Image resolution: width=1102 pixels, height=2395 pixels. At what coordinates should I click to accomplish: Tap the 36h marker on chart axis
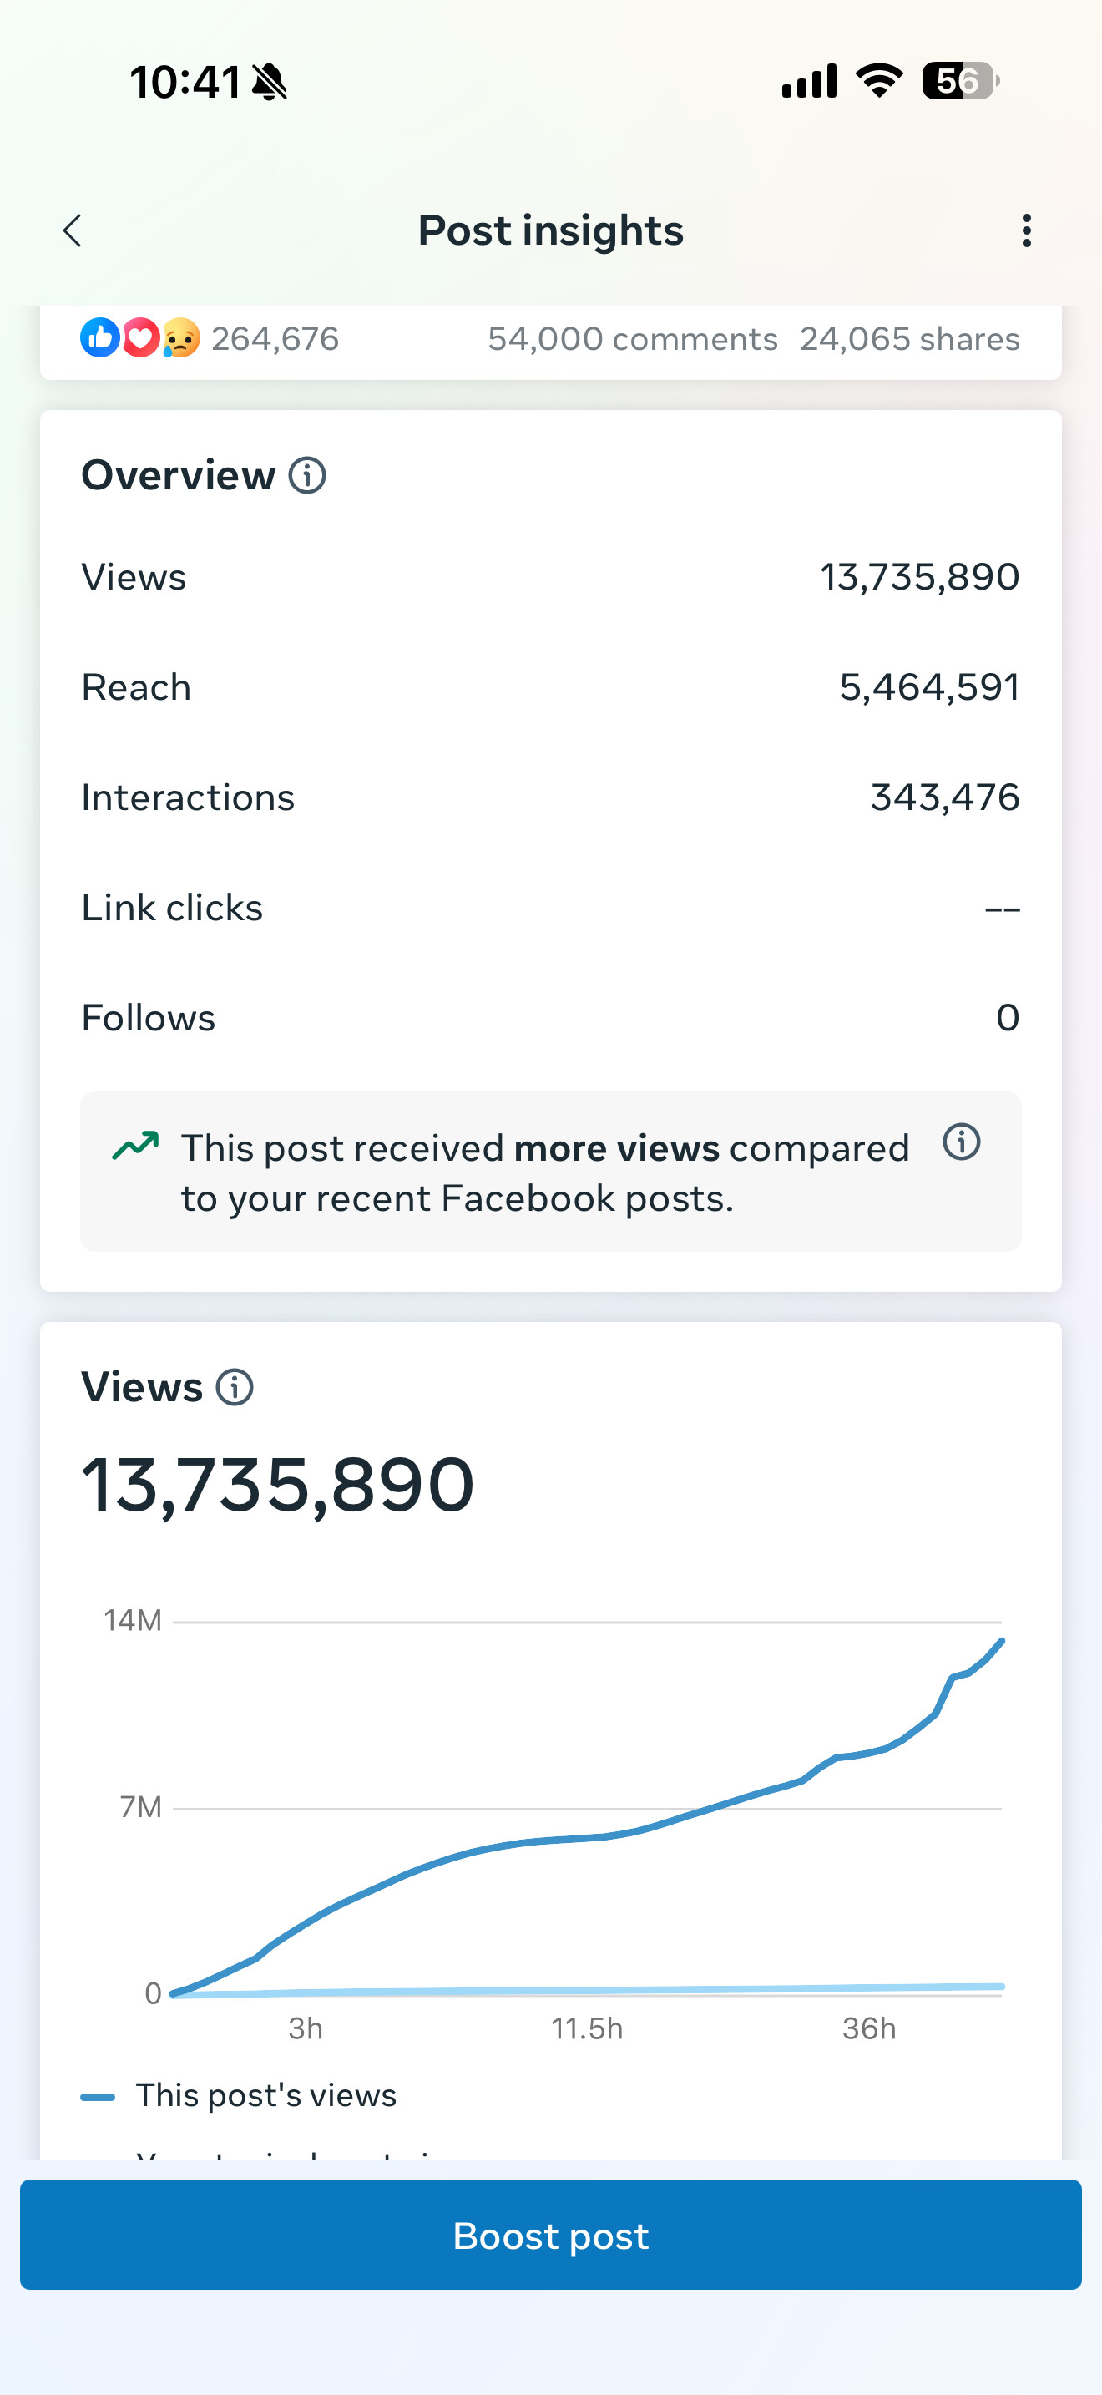click(x=869, y=2028)
